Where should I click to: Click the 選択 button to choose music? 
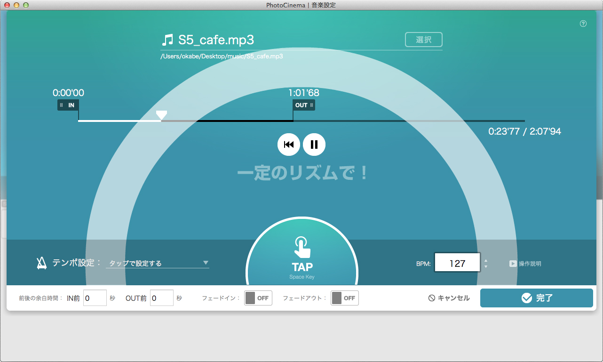pyautogui.click(x=424, y=40)
